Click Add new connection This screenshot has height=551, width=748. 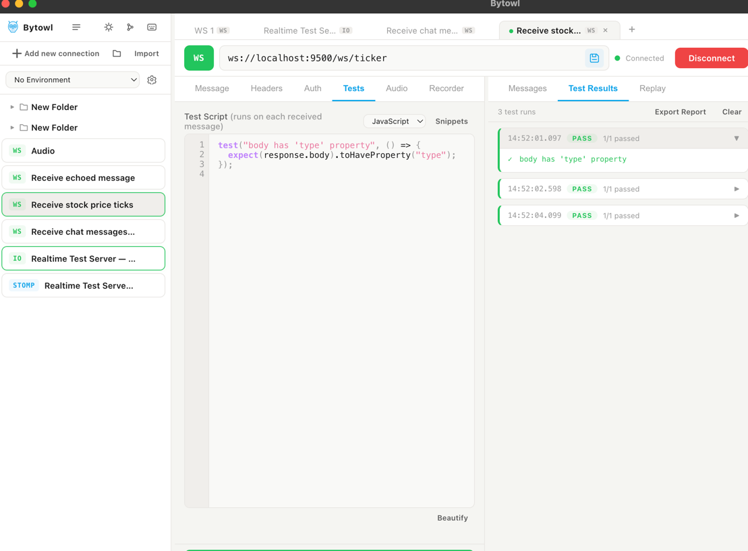[56, 53]
